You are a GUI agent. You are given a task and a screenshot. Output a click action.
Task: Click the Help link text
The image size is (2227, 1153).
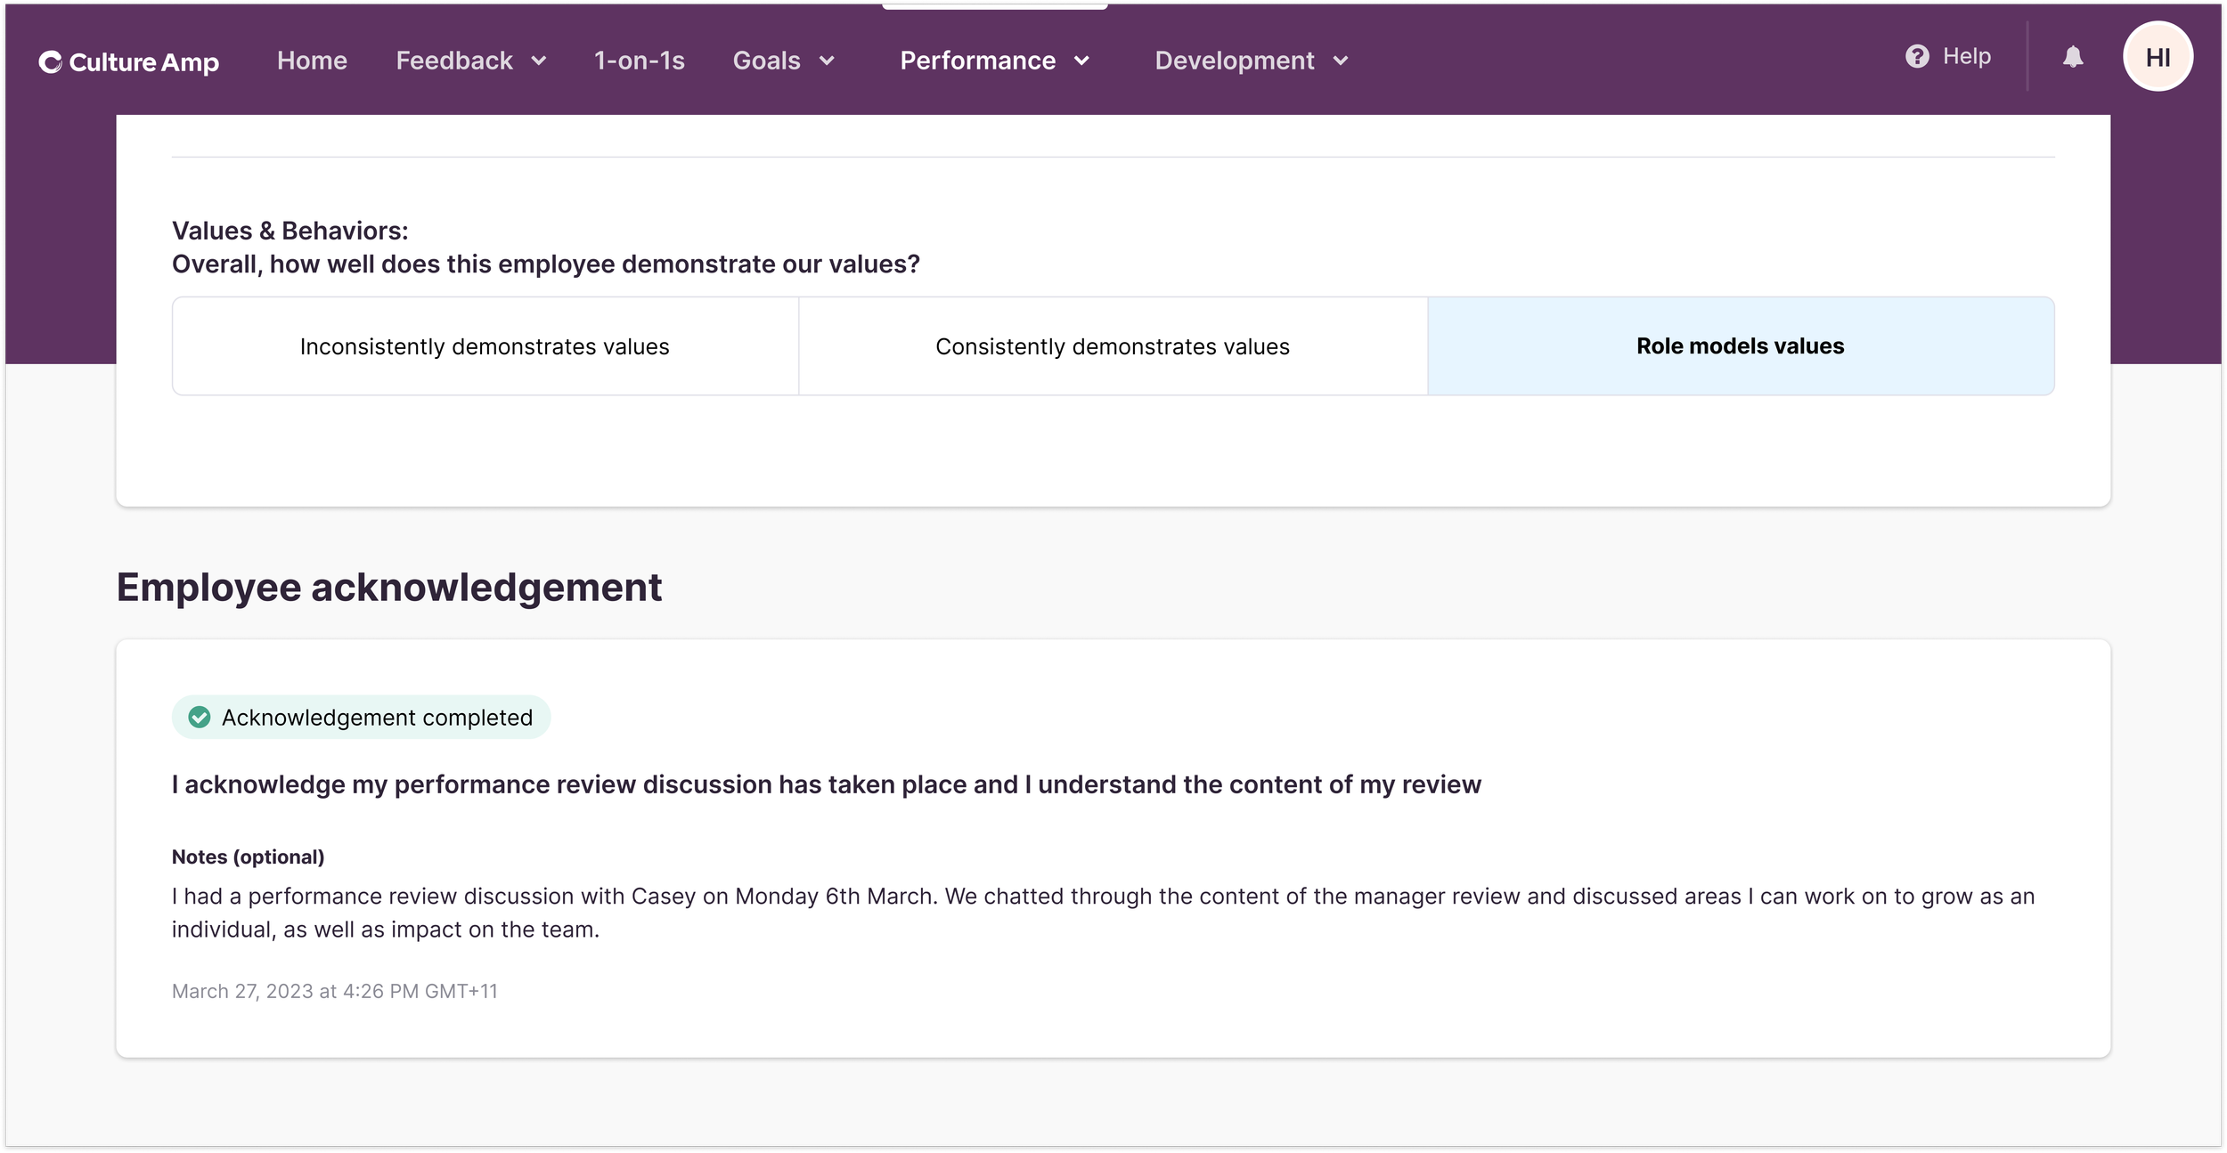point(1966,56)
